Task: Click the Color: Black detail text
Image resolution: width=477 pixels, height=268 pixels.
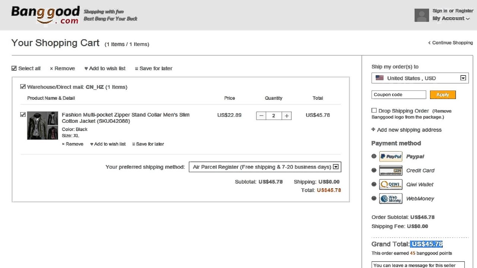Action: click(x=75, y=130)
